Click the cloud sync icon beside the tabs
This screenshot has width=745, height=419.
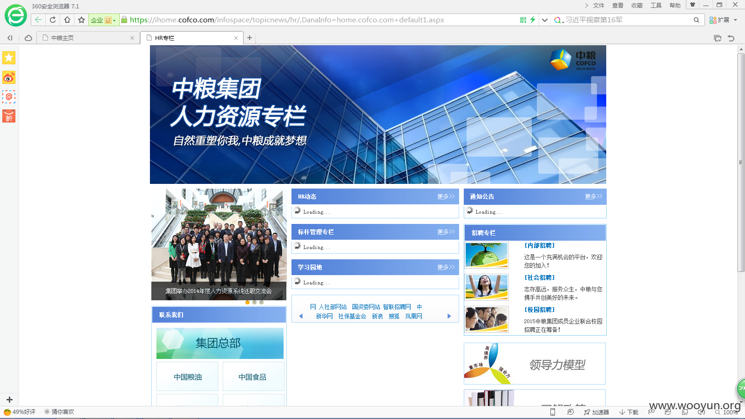[x=28, y=38]
